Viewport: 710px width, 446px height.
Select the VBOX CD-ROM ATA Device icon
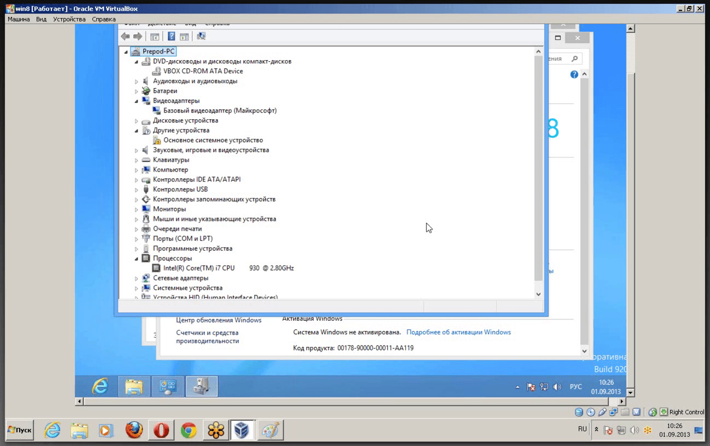coord(156,71)
